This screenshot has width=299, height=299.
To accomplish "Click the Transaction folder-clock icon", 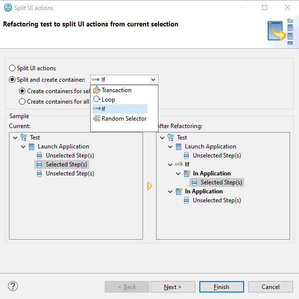I will 97,90.
